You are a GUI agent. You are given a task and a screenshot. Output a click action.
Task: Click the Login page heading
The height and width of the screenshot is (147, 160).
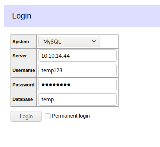click(21, 16)
